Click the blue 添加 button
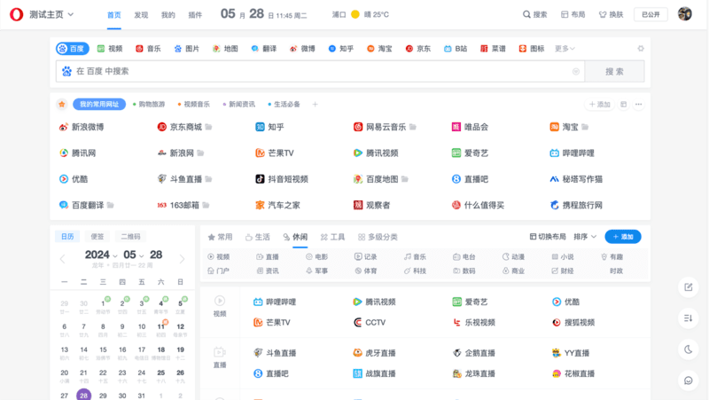Image resolution: width=709 pixels, height=400 pixels. point(623,237)
